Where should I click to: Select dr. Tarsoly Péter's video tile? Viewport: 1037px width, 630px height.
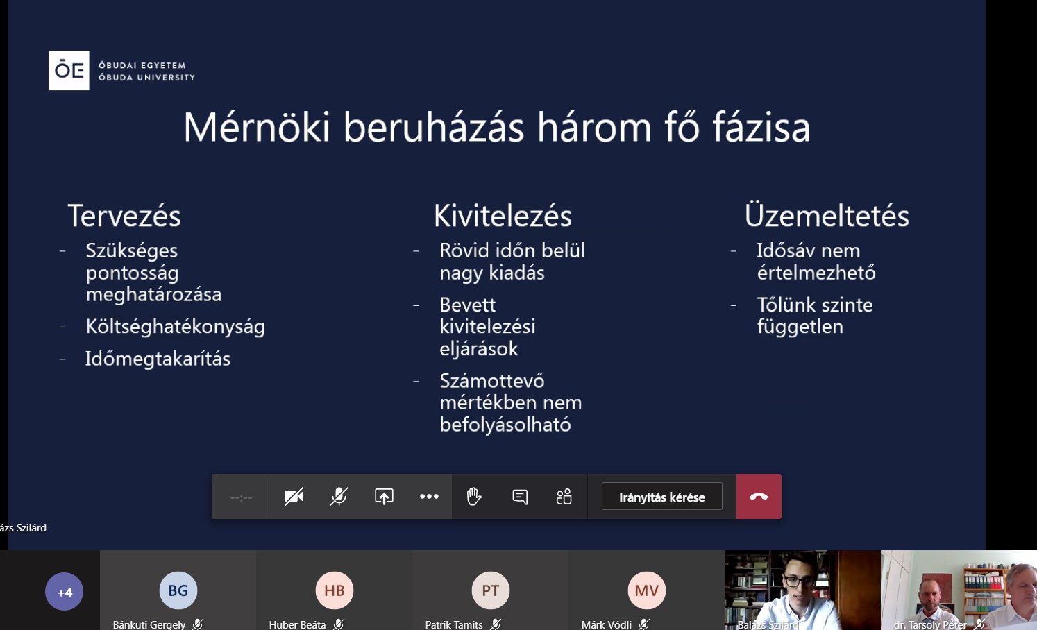pos(959,590)
